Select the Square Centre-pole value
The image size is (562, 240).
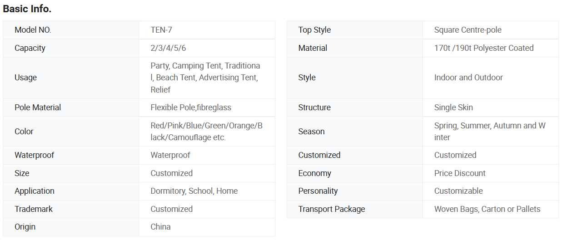468,30
